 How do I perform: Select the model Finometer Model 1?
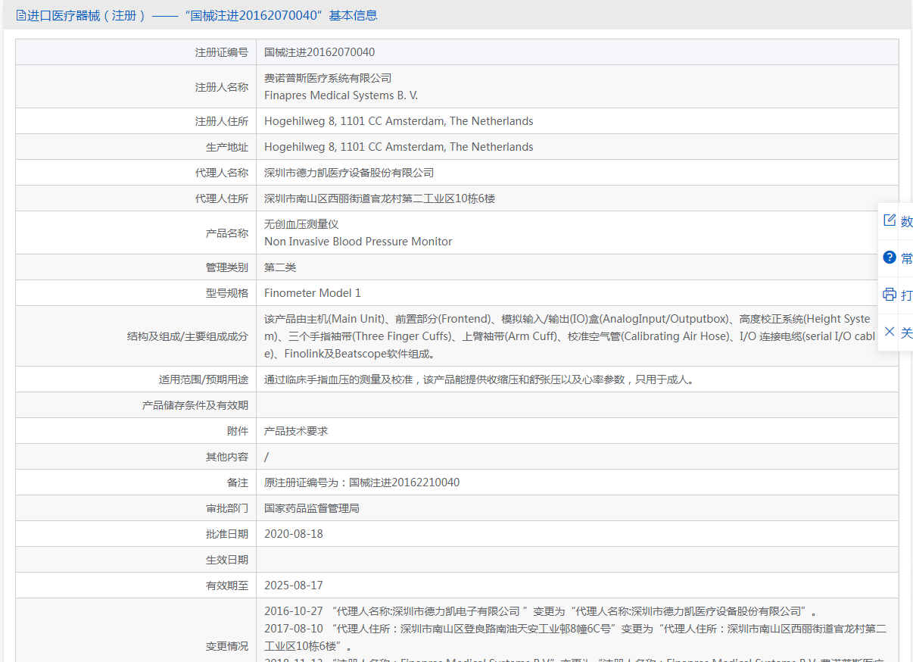[313, 293]
